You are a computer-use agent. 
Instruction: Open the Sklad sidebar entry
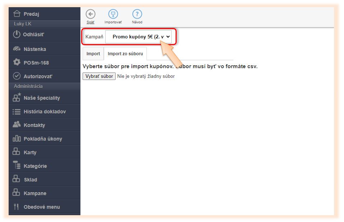[x=30, y=180]
